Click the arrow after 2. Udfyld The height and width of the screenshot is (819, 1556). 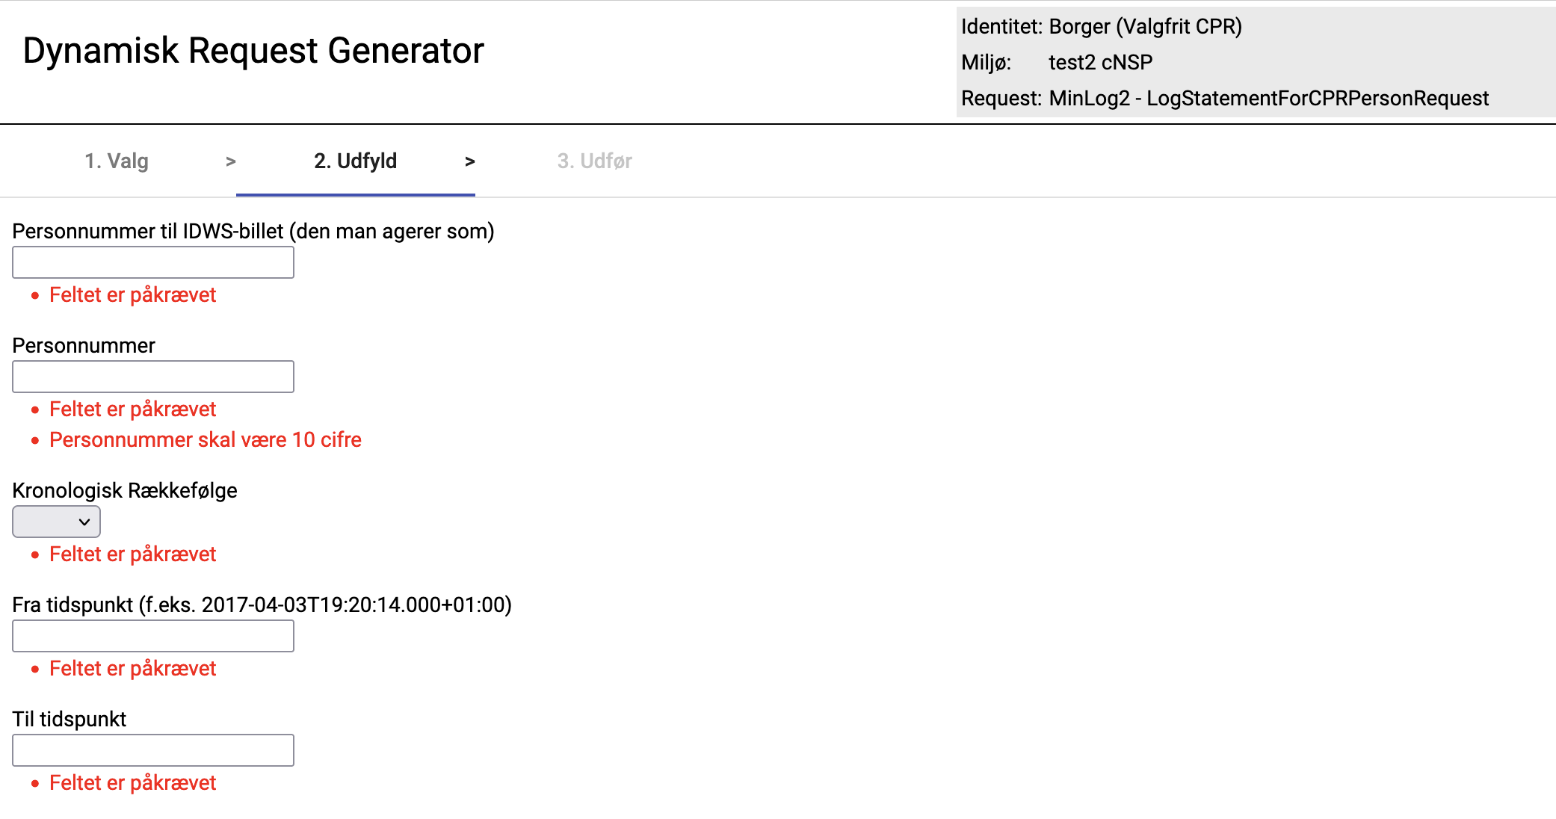pos(469,161)
